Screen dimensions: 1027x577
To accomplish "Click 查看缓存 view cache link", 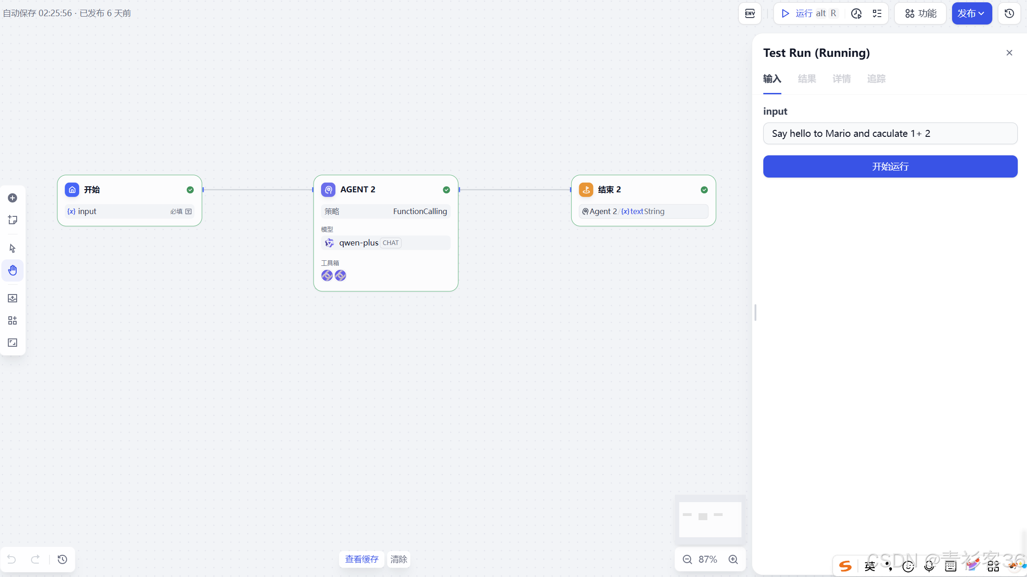I will [361, 559].
